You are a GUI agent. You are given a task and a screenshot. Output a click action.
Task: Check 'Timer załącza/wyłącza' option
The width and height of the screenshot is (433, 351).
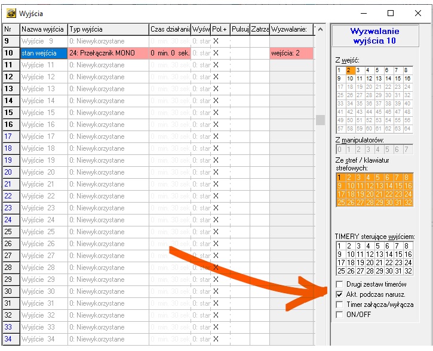pos(340,305)
